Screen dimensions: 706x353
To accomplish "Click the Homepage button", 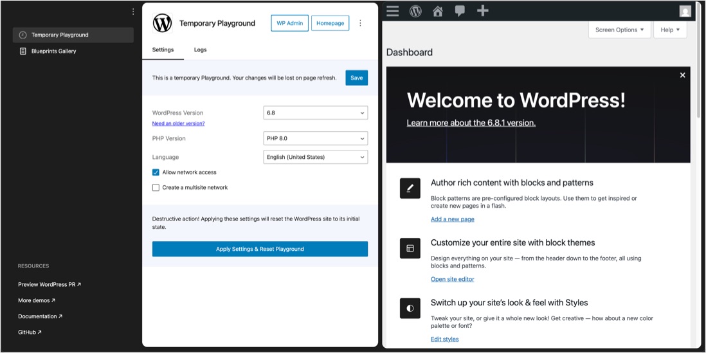I will point(330,23).
